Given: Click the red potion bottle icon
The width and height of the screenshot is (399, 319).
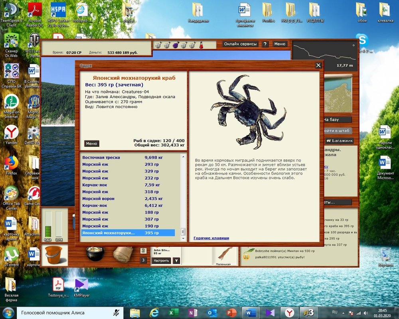Looking at the screenshot, I should pos(201,45).
